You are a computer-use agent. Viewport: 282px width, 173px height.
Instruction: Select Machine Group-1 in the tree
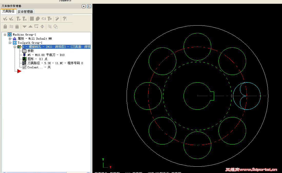[x=24, y=34]
